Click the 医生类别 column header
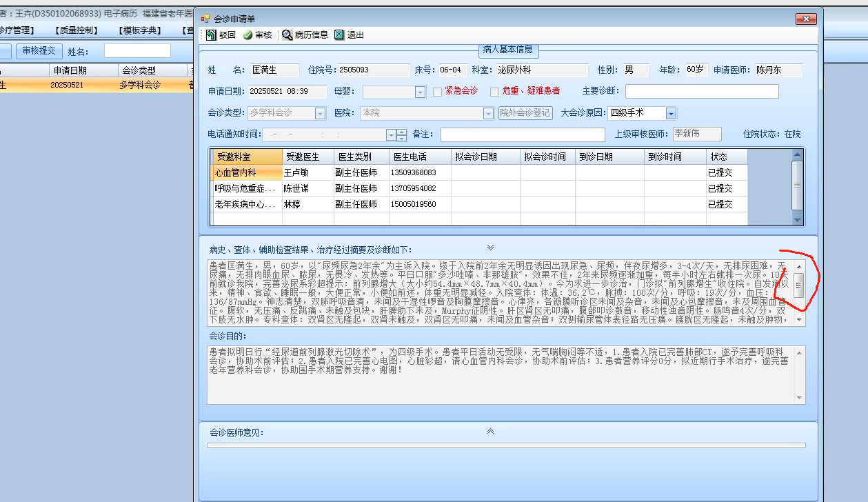The image size is (868, 502). pos(362,157)
